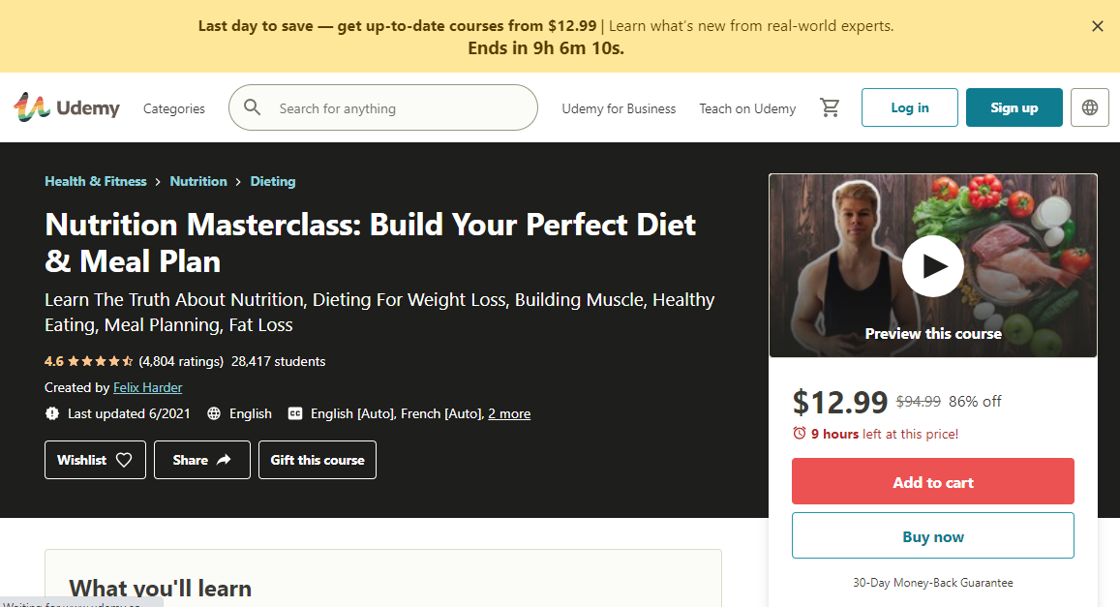Click the search input field

[387, 107]
